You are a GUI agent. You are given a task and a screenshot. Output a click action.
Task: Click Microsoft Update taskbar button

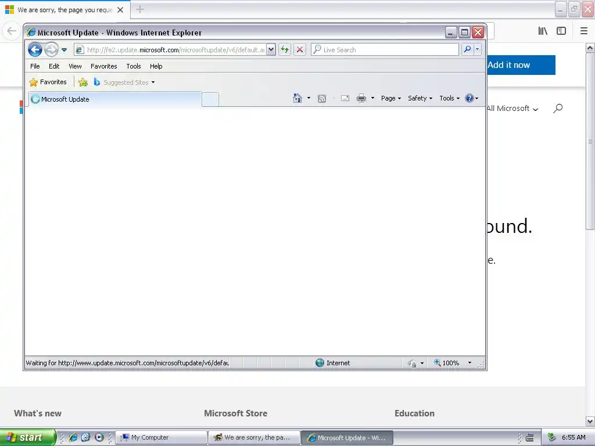(x=347, y=438)
